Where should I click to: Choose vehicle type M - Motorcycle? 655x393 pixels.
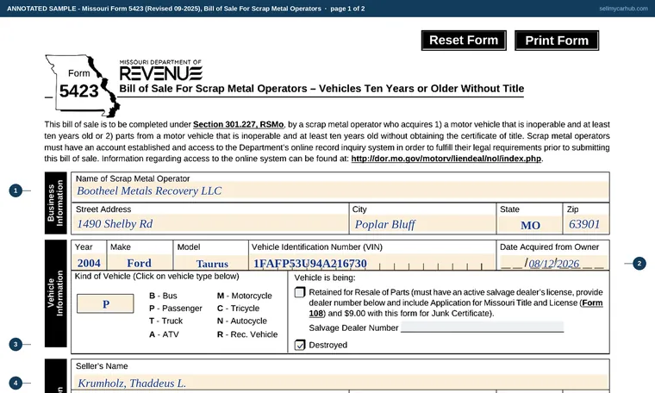click(245, 296)
